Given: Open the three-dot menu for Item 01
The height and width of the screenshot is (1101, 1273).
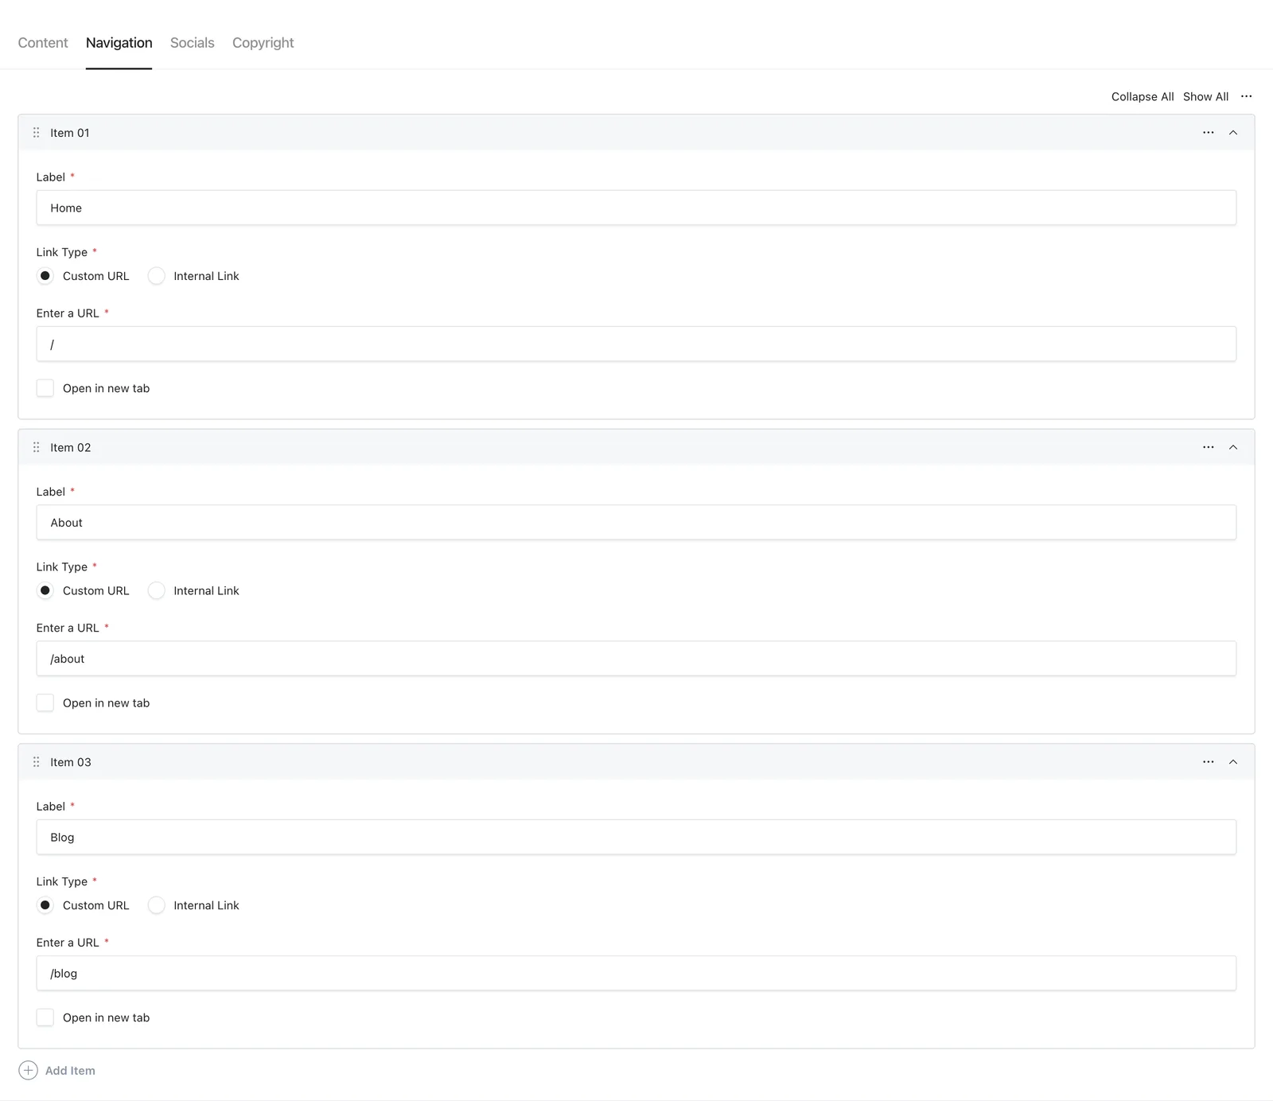Looking at the screenshot, I should coord(1208,133).
